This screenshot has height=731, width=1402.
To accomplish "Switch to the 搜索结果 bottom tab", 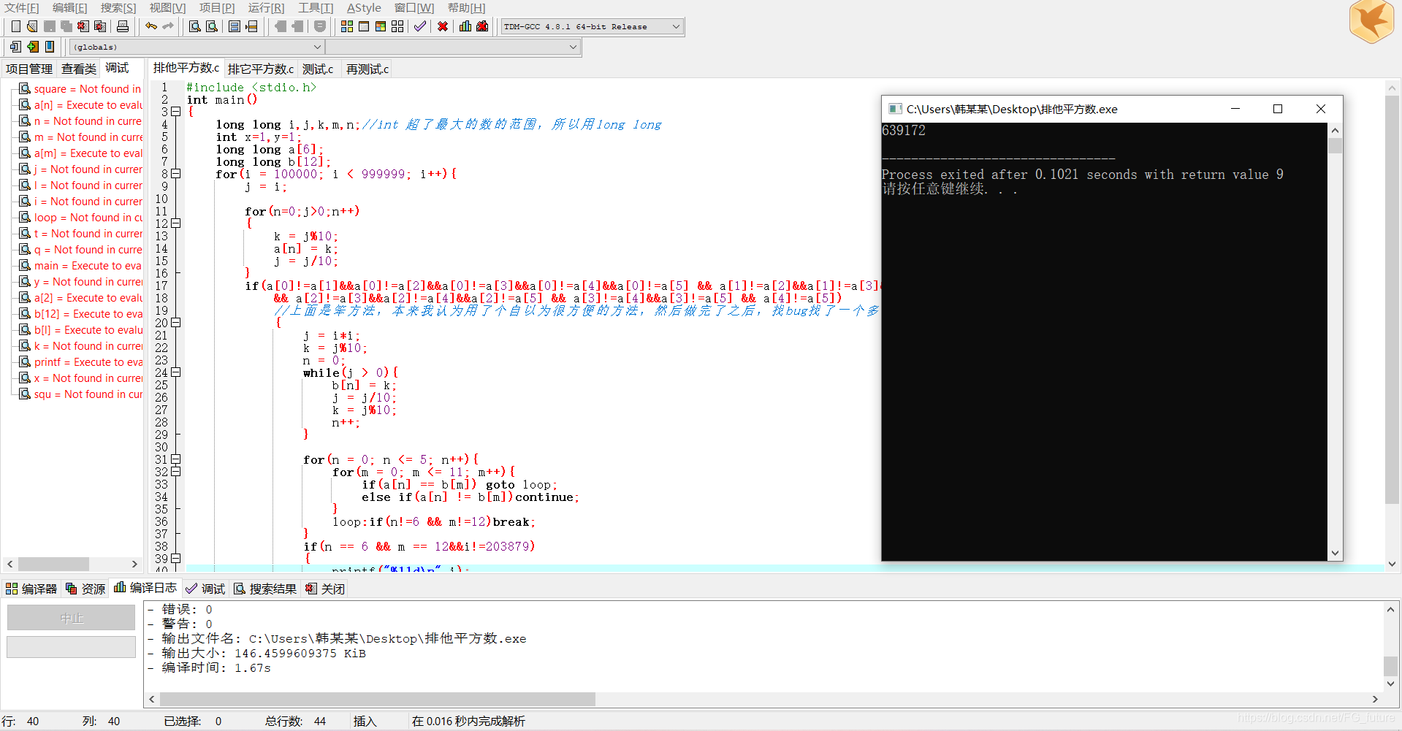I will coord(265,589).
